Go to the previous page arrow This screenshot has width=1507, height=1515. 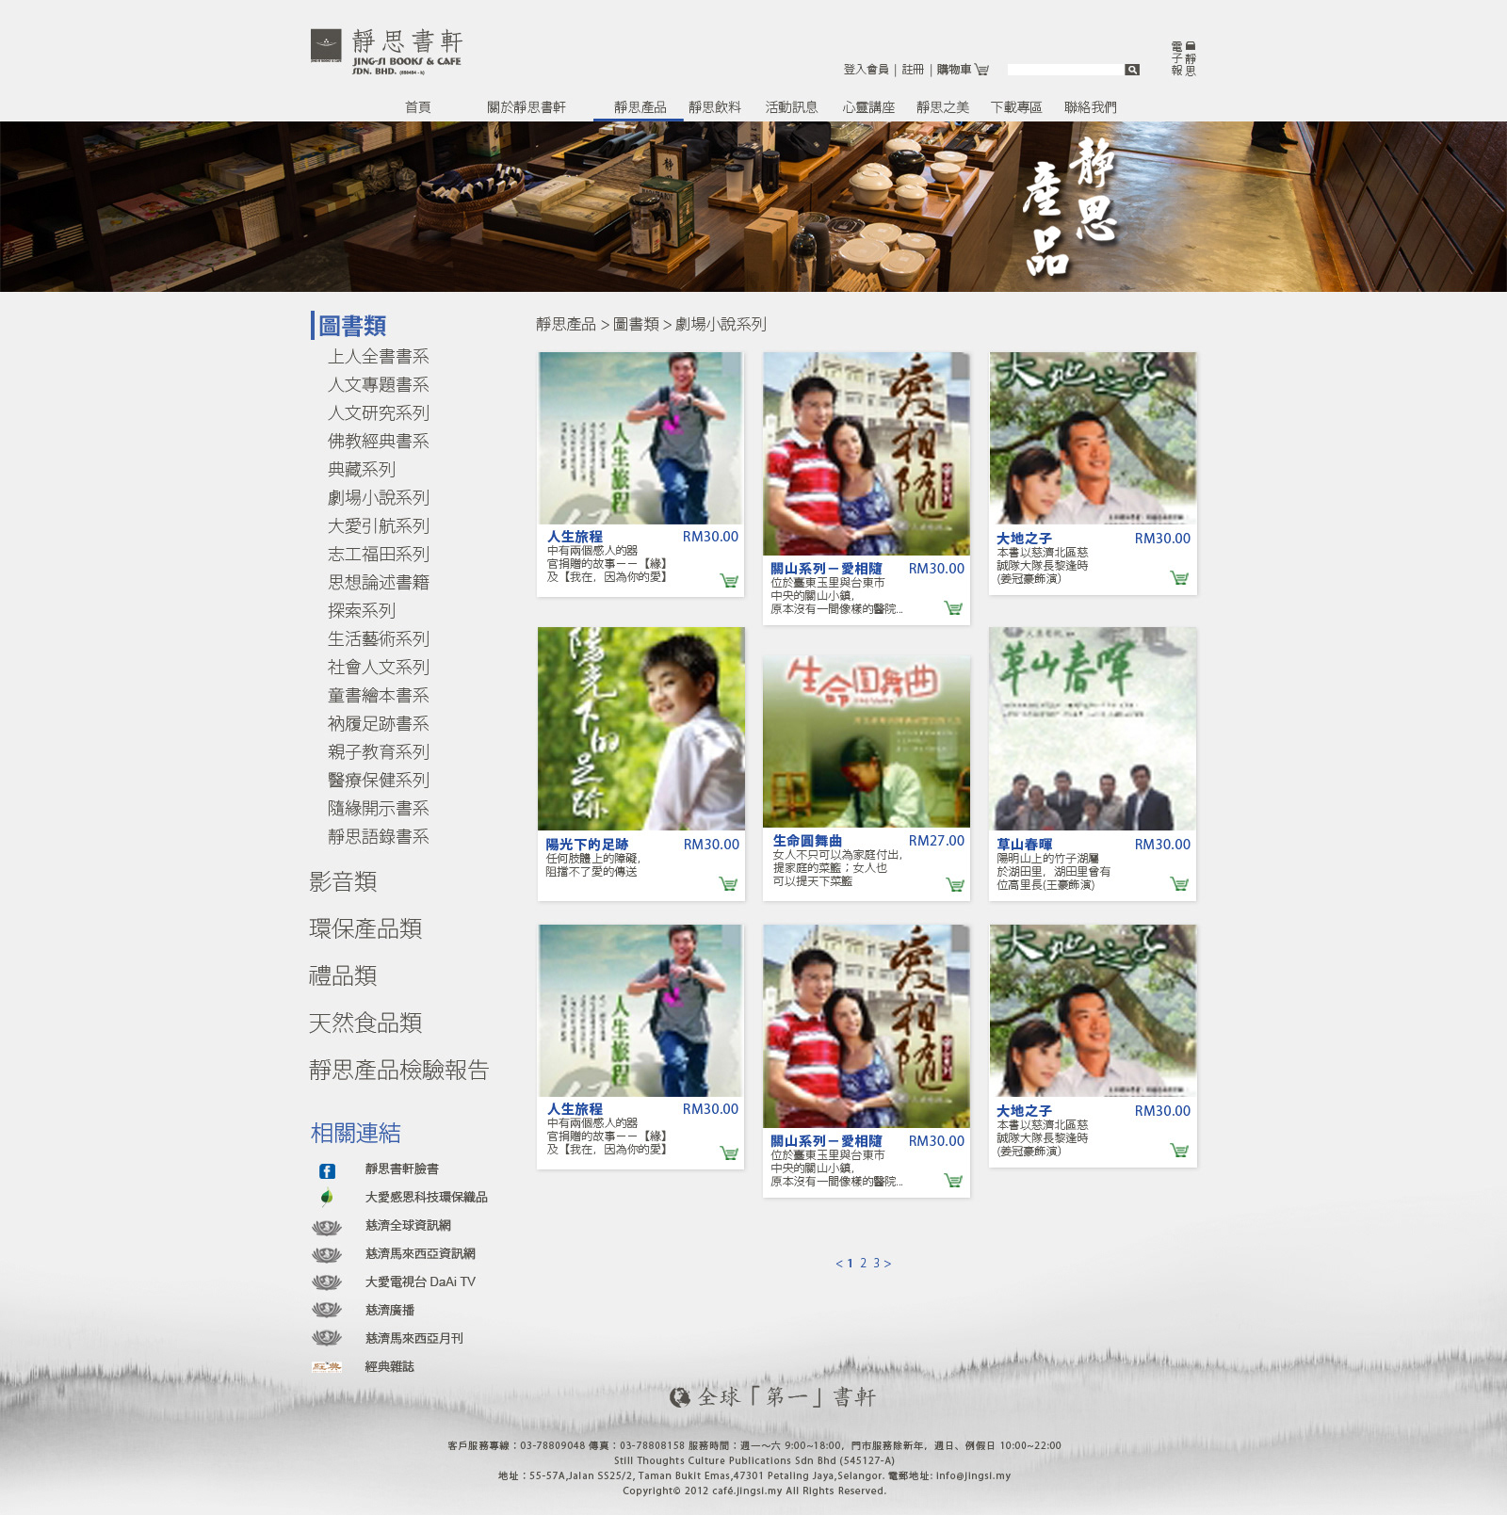tap(838, 1264)
